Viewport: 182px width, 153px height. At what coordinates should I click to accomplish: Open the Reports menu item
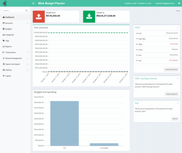pos(15,46)
